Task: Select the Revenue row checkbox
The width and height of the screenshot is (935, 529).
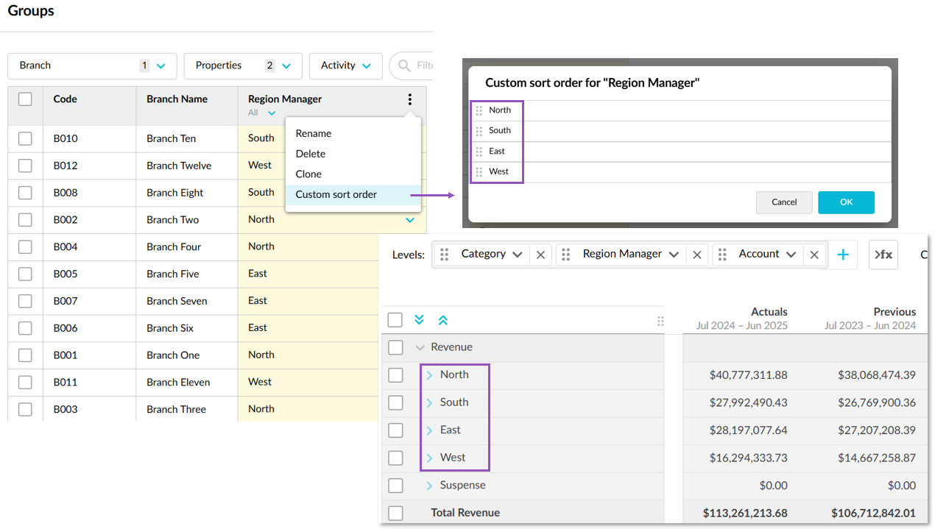Action: pyautogui.click(x=395, y=347)
